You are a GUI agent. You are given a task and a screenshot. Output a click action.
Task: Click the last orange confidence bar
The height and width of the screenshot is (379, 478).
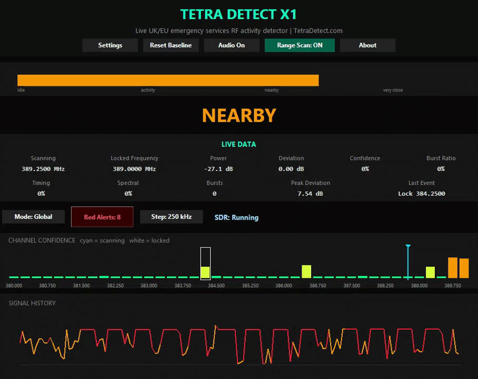(464, 268)
